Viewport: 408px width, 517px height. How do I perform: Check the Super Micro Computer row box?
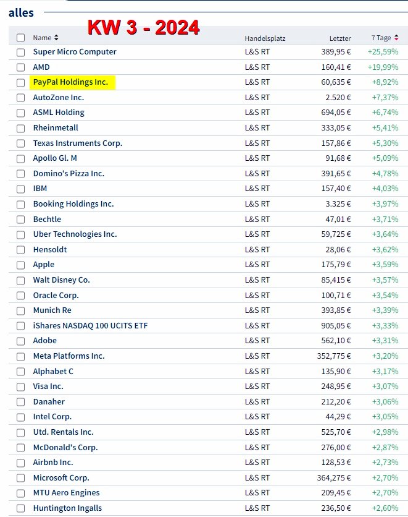click(x=21, y=53)
